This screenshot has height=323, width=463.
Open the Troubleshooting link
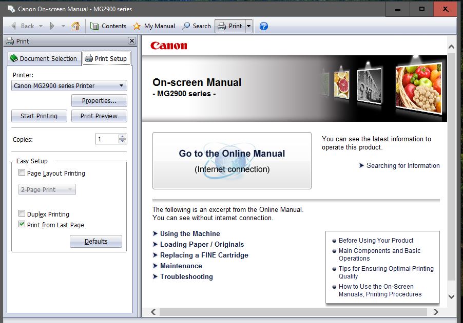pyautogui.click(x=186, y=277)
